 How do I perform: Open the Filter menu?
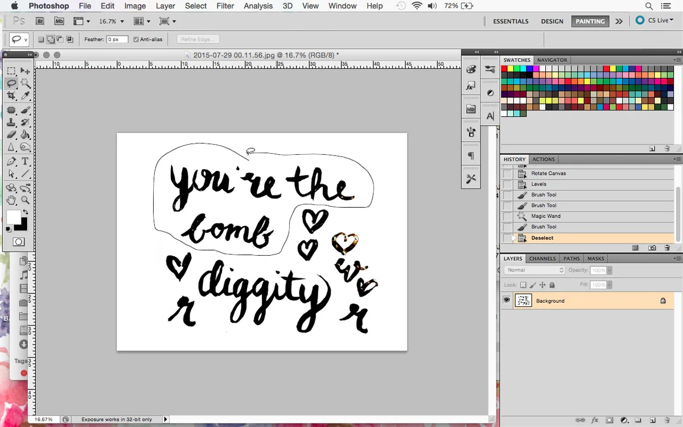[x=225, y=6]
